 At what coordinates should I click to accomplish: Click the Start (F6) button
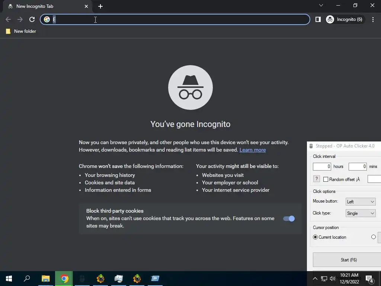pyautogui.click(x=347, y=260)
